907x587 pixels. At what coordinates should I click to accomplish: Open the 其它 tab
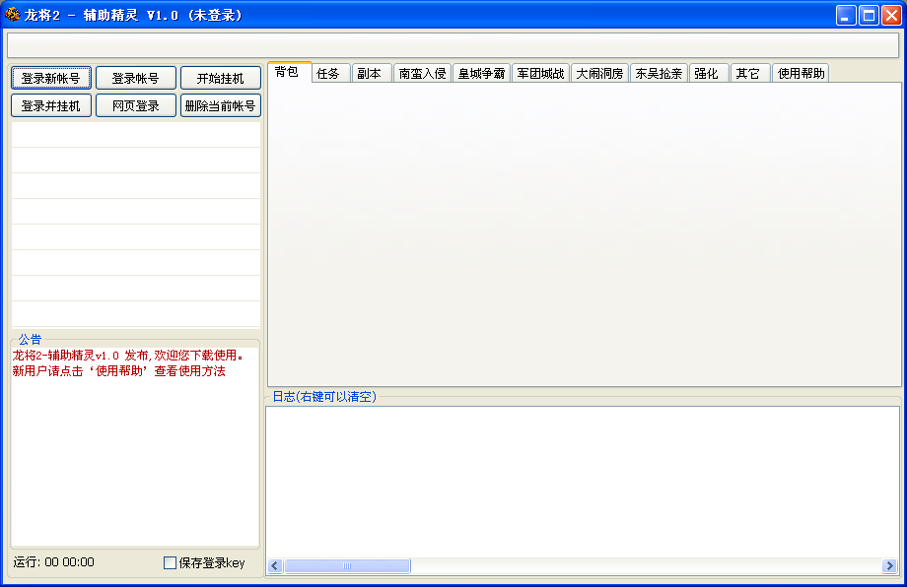750,73
